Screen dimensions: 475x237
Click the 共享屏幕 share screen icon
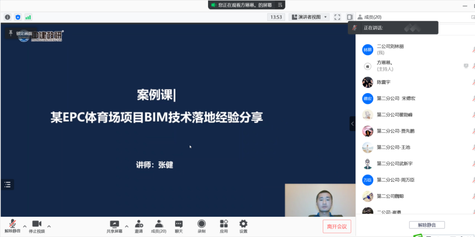pyautogui.click(x=114, y=226)
